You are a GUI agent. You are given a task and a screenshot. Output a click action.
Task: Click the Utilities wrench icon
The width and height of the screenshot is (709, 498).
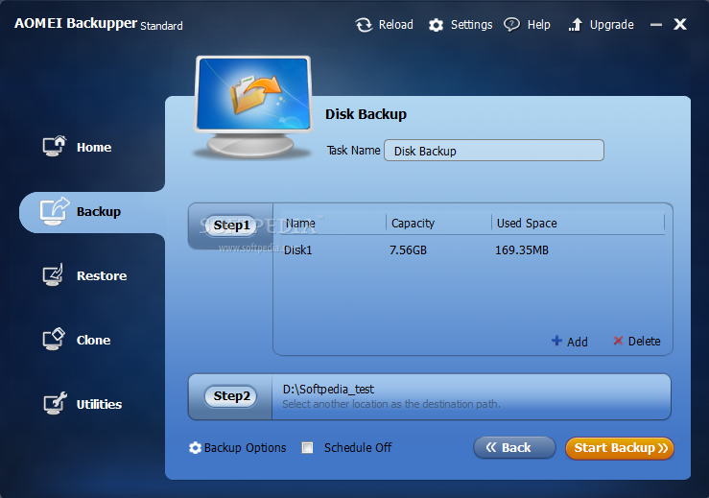pos(55,403)
